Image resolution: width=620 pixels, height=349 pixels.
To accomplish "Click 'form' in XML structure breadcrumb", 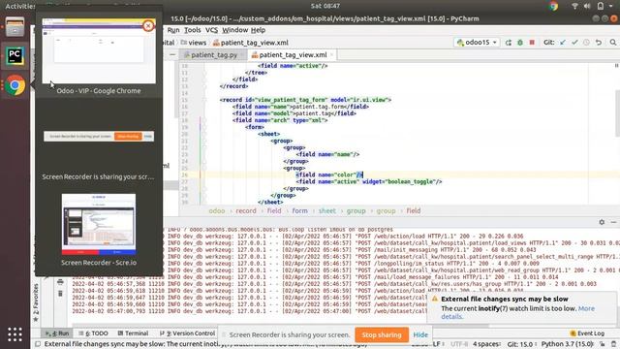I will tap(299, 211).
